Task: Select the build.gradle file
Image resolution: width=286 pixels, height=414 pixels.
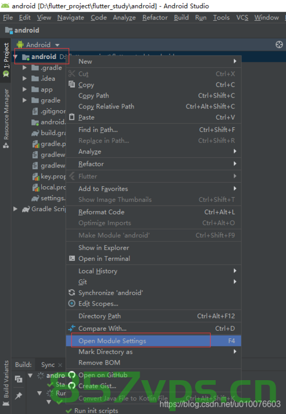Action: coord(49,133)
